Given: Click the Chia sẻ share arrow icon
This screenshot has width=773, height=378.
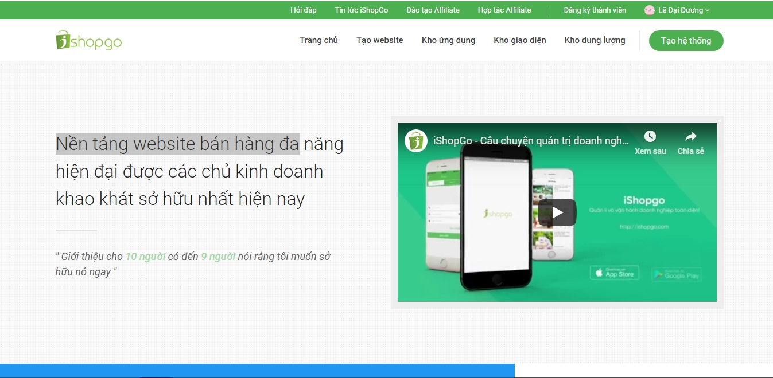Looking at the screenshot, I should pos(691,136).
